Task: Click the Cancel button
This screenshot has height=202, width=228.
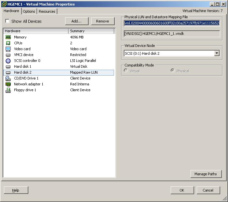Action: pyautogui.click(x=208, y=190)
